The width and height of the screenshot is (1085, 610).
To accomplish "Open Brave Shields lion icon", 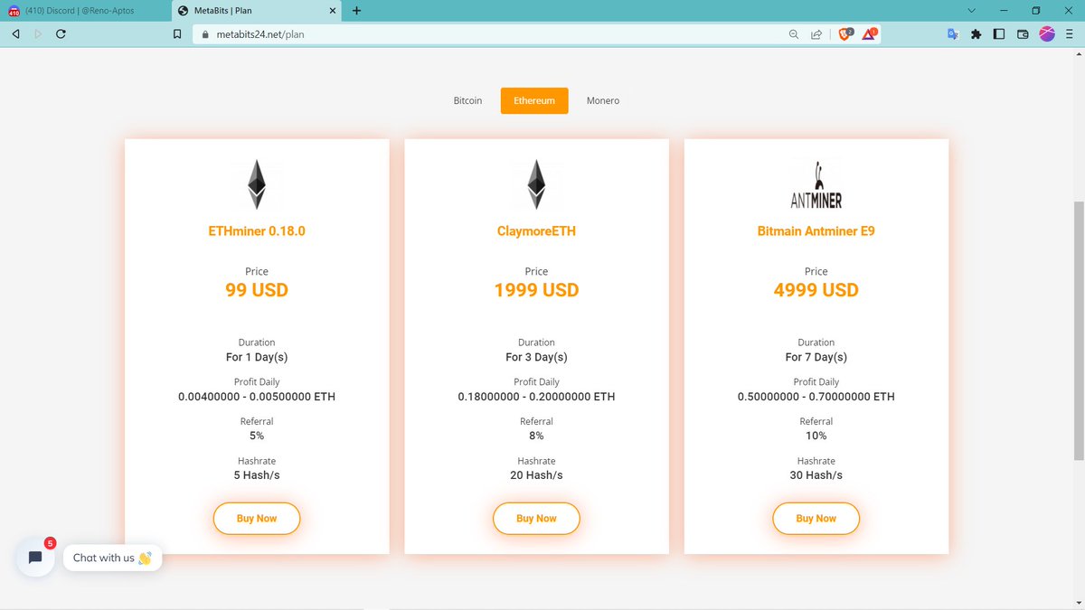I will click(x=846, y=33).
